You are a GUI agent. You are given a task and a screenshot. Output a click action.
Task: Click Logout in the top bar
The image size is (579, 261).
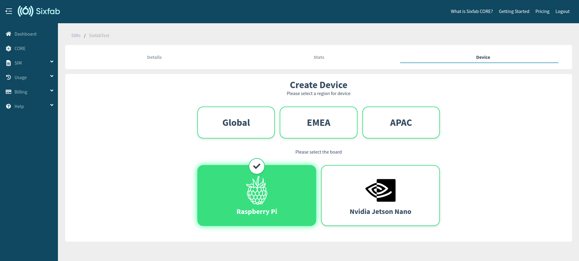[563, 11]
